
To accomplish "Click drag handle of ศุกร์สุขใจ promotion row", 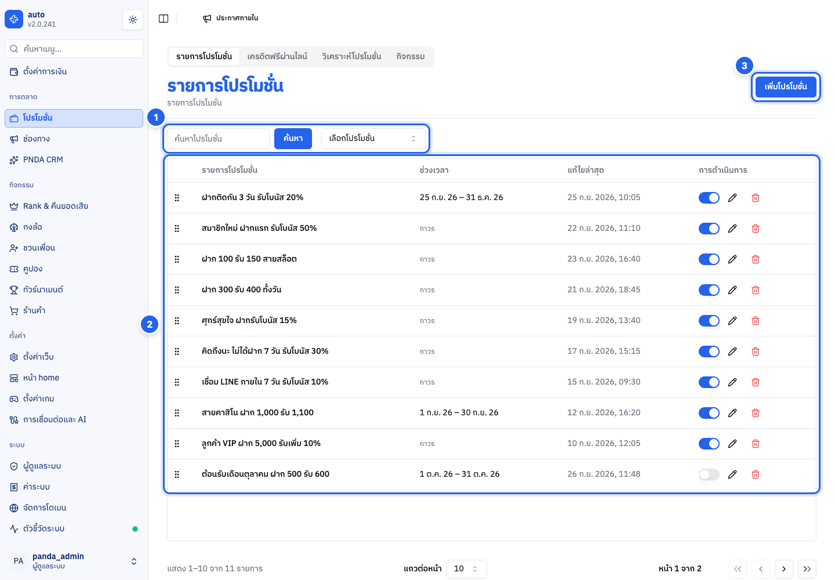I will pos(177,321).
